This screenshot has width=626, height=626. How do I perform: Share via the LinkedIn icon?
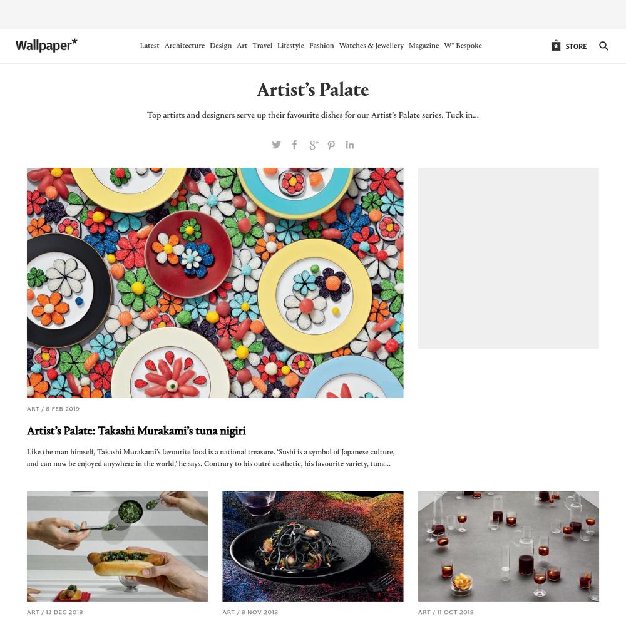click(350, 145)
